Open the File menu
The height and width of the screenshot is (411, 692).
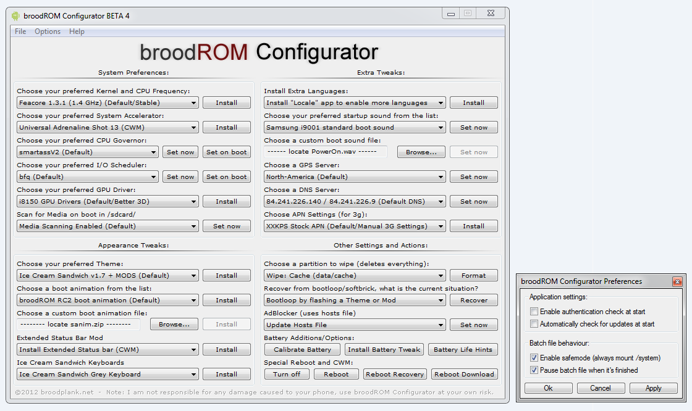coord(20,31)
